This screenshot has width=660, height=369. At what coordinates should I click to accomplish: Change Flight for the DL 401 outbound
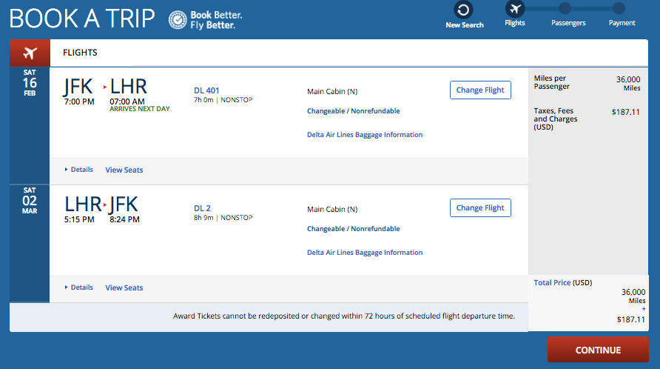pos(479,90)
